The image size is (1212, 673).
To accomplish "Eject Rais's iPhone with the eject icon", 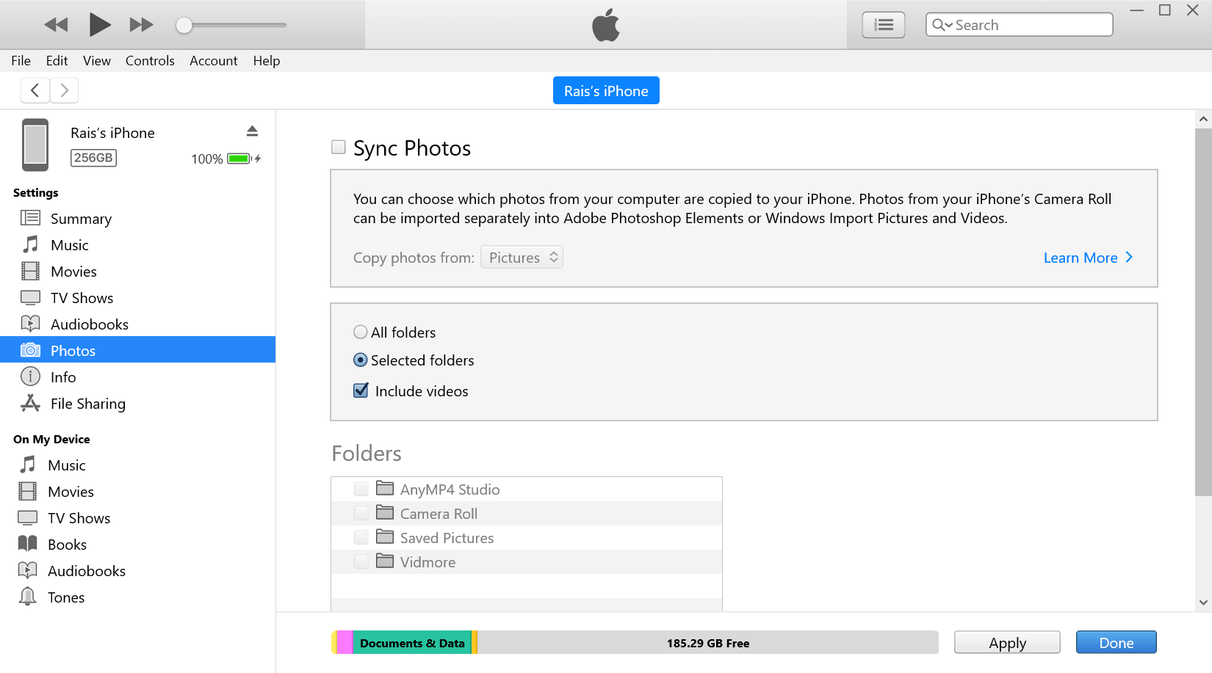I will point(252,131).
